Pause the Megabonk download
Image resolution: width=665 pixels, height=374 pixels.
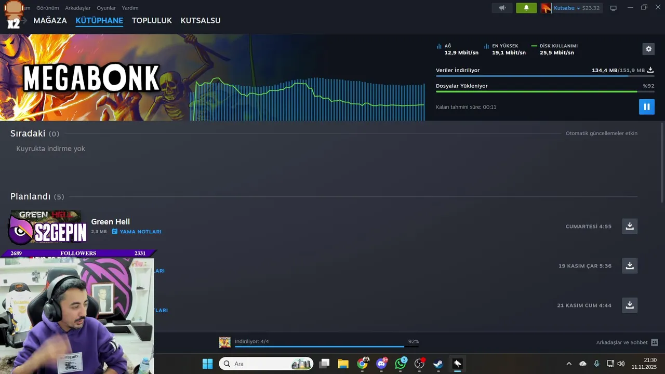[647, 106]
